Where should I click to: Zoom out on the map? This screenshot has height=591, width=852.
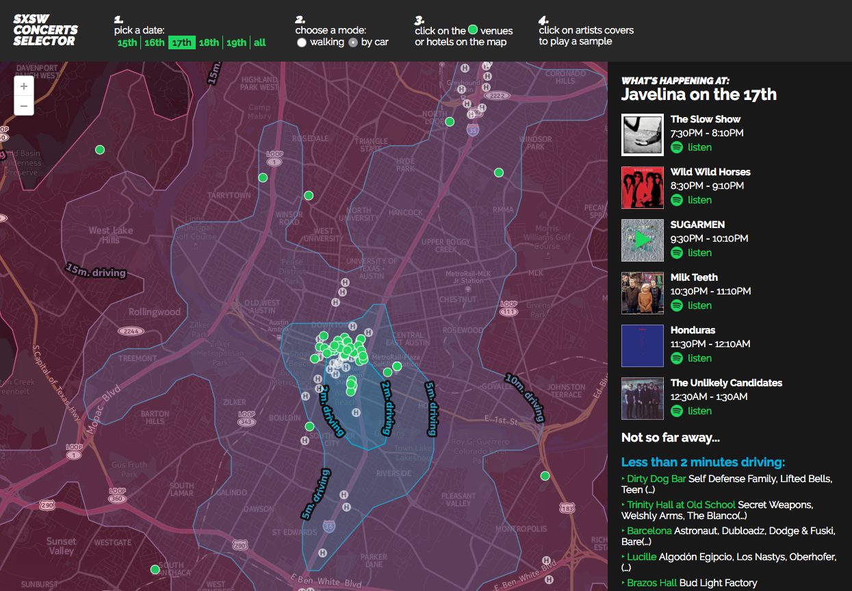pos(24,105)
